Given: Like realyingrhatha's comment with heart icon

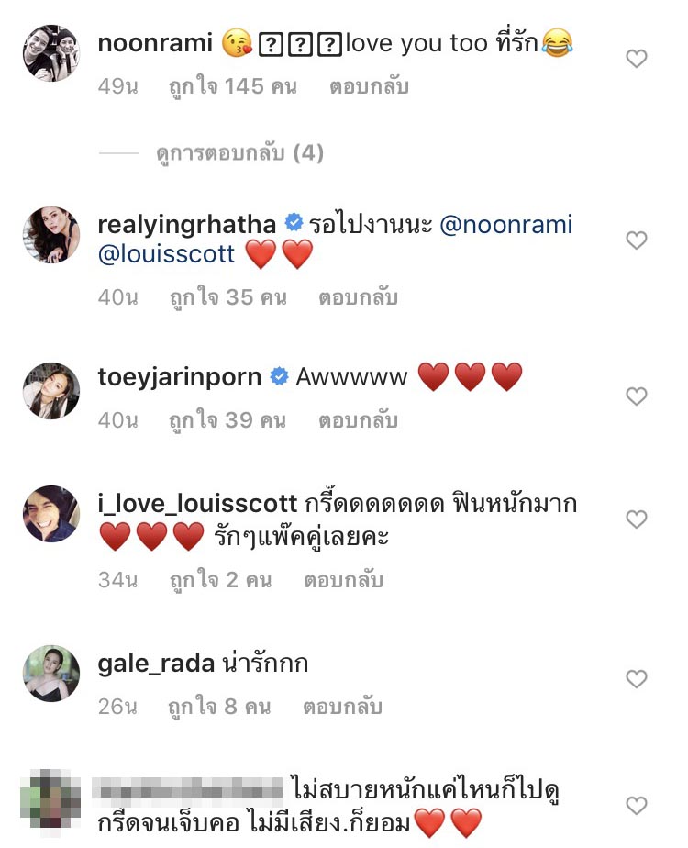Looking at the screenshot, I should (636, 240).
